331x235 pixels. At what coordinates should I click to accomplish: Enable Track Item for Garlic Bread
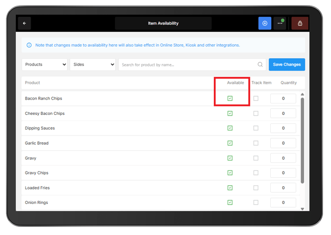[x=256, y=143]
